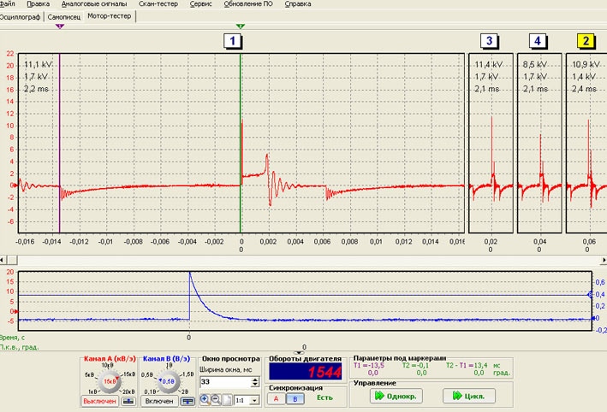Click the 10,9 kV reading for cylinder 2
Image resolution: width=607 pixels, height=412 pixels.
click(586, 65)
